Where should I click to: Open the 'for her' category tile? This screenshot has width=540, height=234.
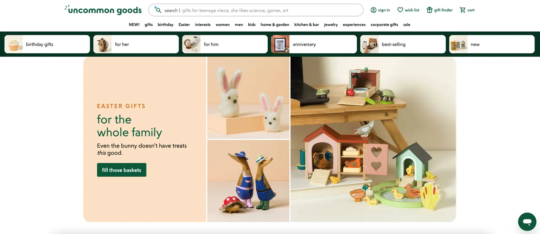pyautogui.click(x=136, y=44)
